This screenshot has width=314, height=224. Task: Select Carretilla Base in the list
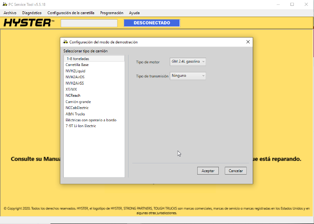tap(77, 65)
